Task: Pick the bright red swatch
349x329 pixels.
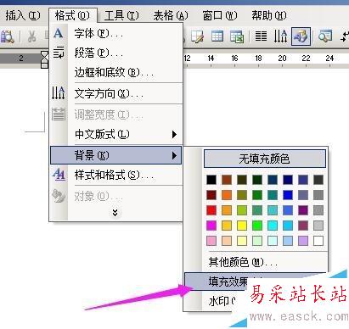Action: point(211,210)
